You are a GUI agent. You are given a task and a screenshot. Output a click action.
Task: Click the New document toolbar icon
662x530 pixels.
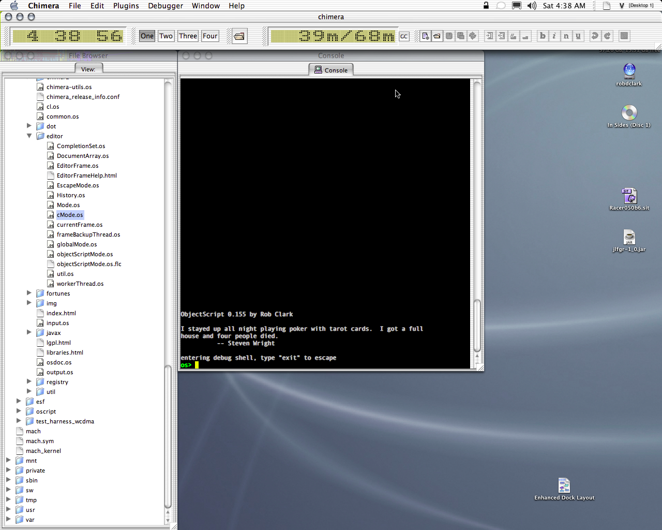(x=425, y=36)
